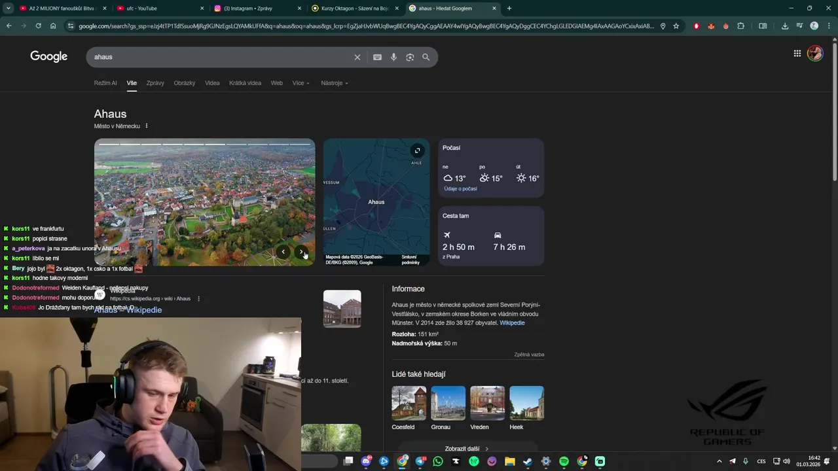Open the Google account avatar

pyautogui.click(x=815, y=54)
